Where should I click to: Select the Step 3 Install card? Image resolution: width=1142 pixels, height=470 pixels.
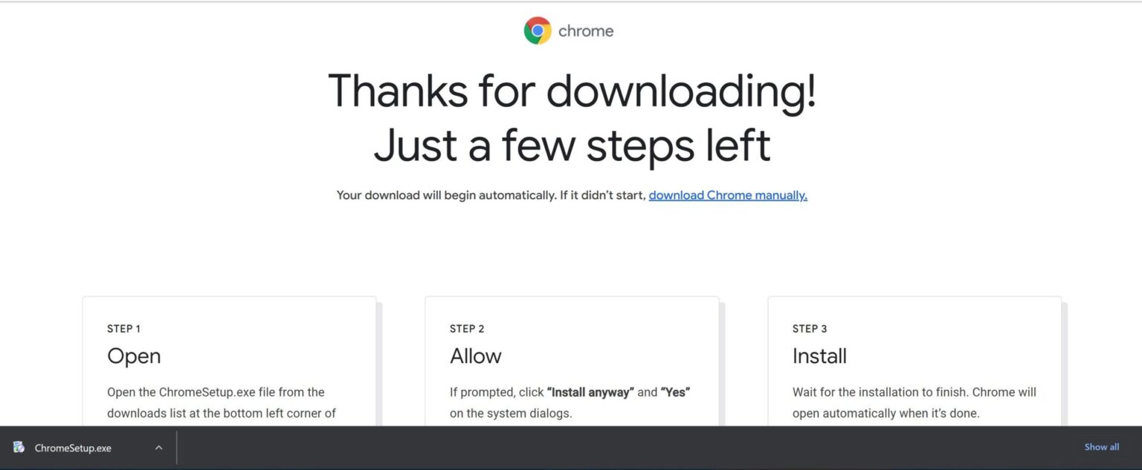pyautogui.click(x=914, y=364)
